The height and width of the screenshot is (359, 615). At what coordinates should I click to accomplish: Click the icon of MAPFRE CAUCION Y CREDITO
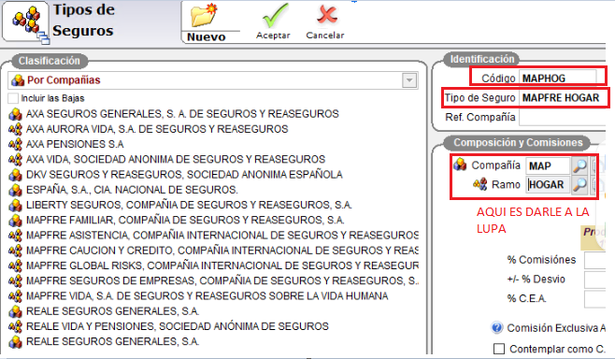pyautogui.click(x=15, y=251)
